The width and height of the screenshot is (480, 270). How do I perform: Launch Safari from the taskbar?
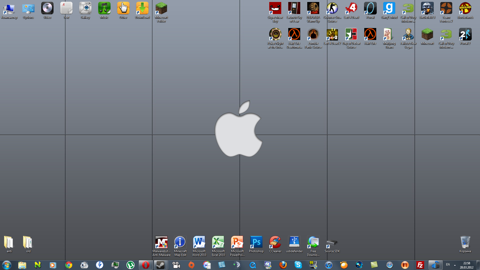coord(390,265)
